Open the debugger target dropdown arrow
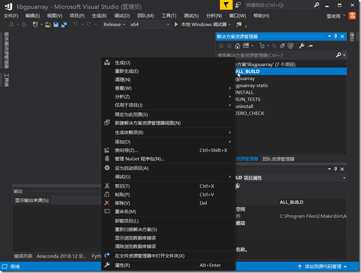361x273 pixels. click(230, 25)
